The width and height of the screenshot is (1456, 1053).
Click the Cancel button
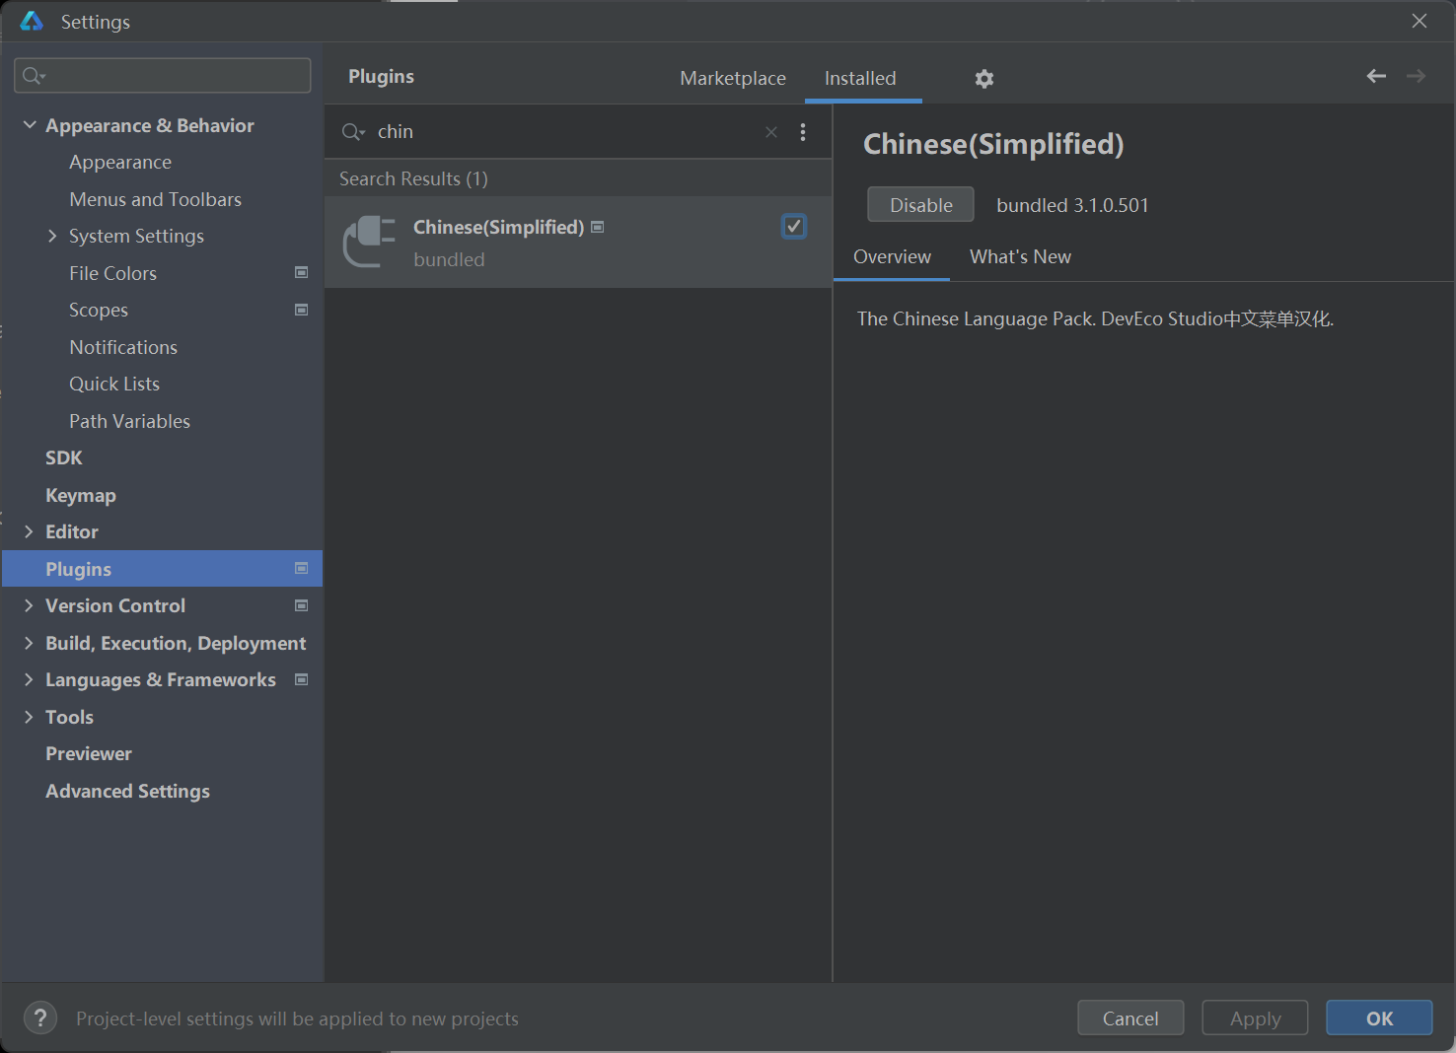coord(1130,1018)
